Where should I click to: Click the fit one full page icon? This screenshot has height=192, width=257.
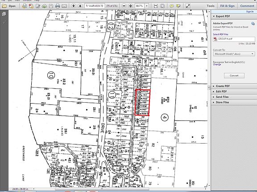pos(162,6)
